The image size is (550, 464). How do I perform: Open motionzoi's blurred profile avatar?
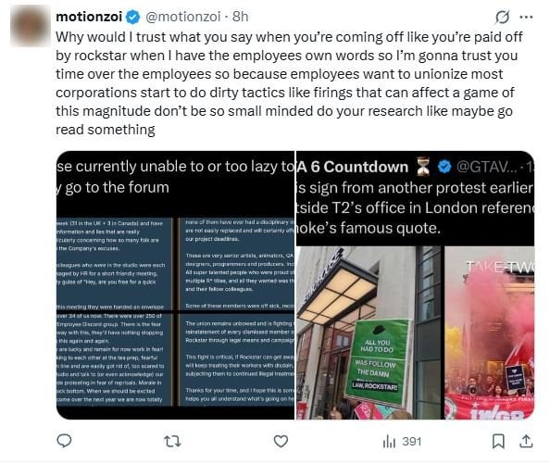click(31, 26)
